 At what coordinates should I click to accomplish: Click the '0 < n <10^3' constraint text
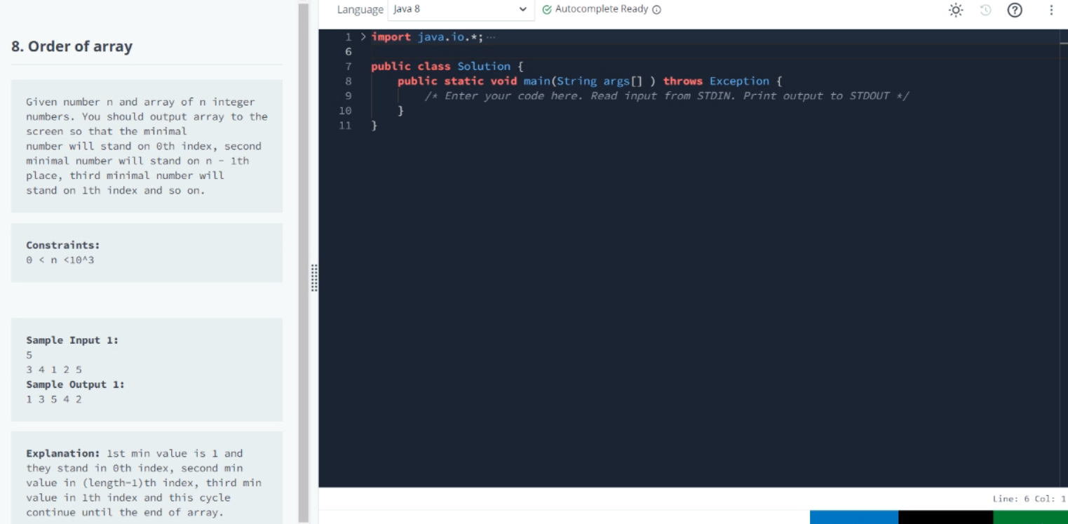60,260
